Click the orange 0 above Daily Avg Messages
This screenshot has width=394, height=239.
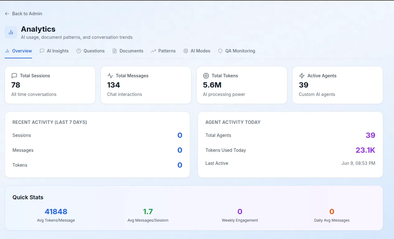tap(332, 212)
